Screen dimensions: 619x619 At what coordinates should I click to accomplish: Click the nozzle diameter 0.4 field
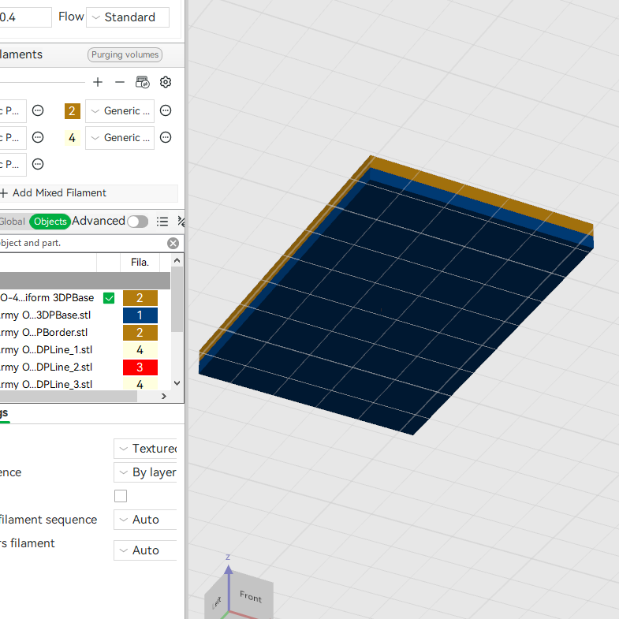tap(24, 17)
